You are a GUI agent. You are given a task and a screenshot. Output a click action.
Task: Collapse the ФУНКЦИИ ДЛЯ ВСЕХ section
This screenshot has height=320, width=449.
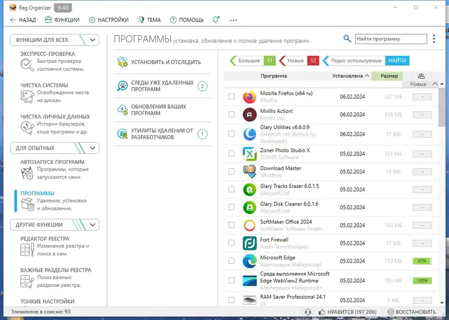coord(92,40)
